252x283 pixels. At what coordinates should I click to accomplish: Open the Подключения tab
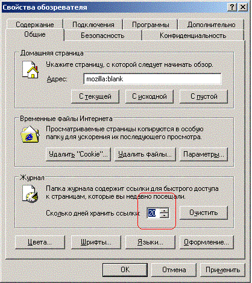click(93, 25)
